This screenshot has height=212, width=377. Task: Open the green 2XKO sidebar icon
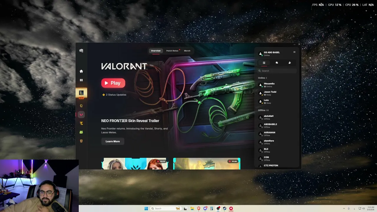click(81, 132)
